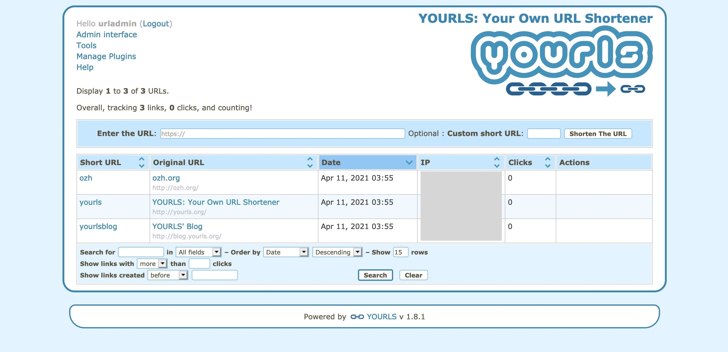Focus the Custom short URL field

click(x=544, y=134)
